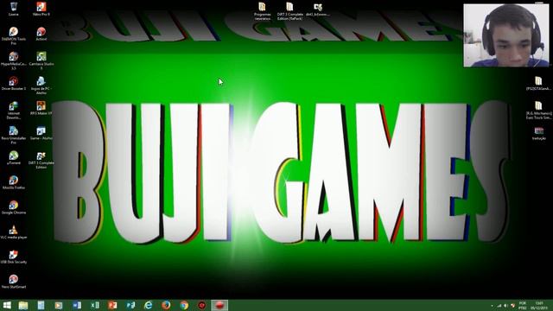Open uTorrent desktop shortcut
The width and height of the screenshot is (553, 311).
(14, 157)
